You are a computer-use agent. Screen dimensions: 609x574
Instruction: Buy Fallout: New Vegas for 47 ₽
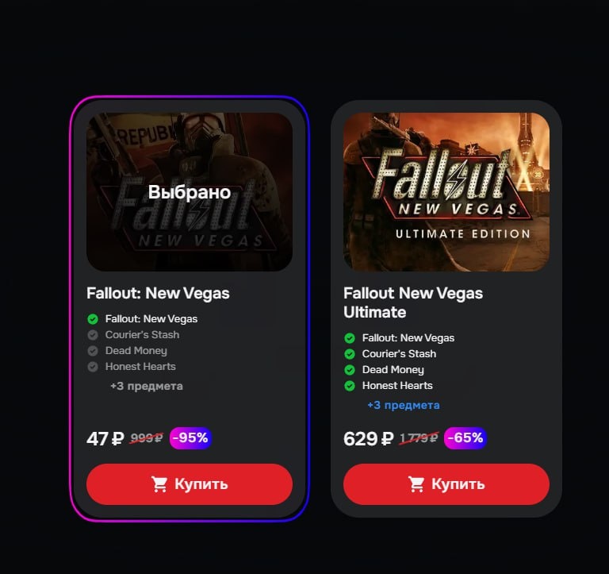click(190, 484)
